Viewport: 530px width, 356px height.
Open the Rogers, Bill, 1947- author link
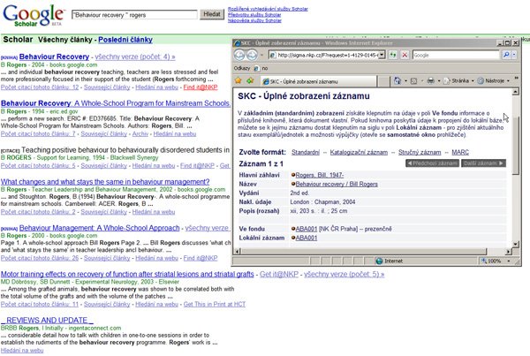pyautogui.click(x=320, y=175)
